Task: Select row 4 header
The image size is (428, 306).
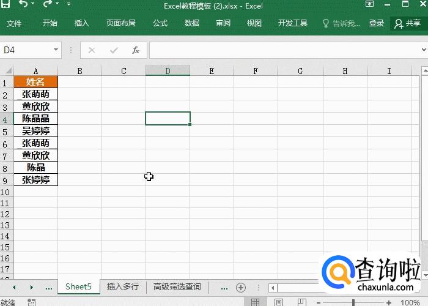Action: (x=6, y=119)
